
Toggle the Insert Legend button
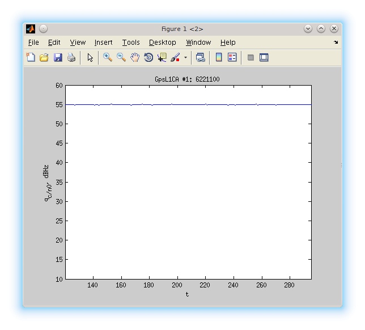click(x=232, y=57)
